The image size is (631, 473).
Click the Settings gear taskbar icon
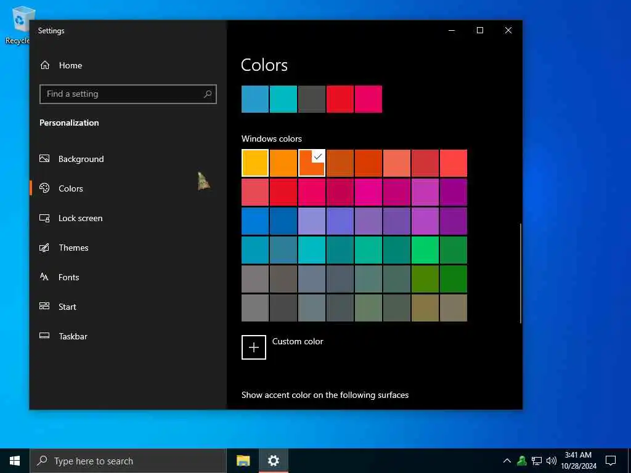tap(273, 461)
